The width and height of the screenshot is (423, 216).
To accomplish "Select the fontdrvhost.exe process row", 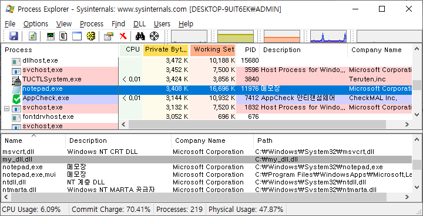I will tap(207, 117).
